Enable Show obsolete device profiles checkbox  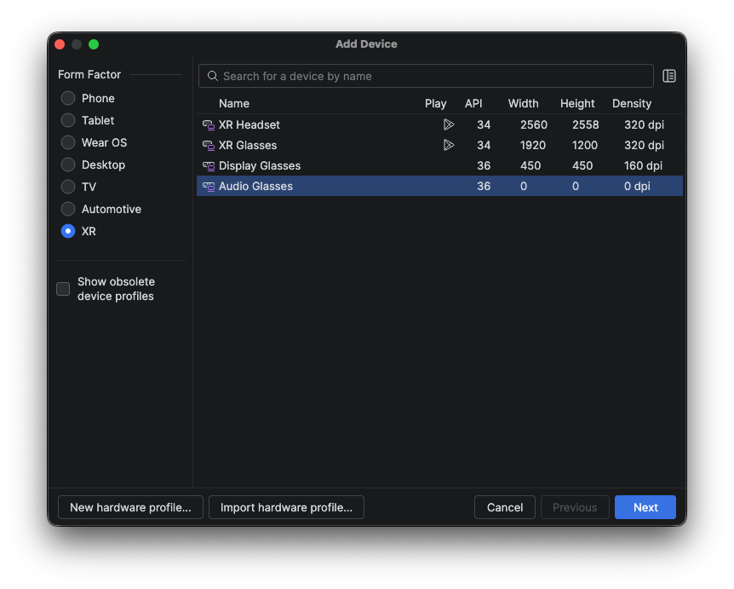coord(63,289)
